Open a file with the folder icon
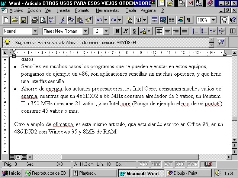The width and height of the screenshot is (238, 178). (x=15, y=20)
